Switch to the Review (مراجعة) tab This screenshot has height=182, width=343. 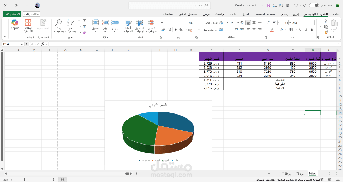220,14
